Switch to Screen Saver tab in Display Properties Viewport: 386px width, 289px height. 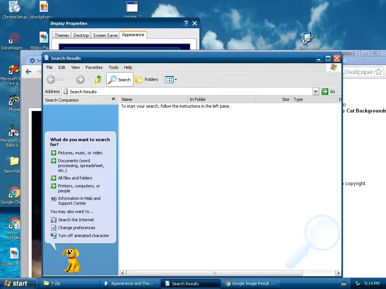106,35
